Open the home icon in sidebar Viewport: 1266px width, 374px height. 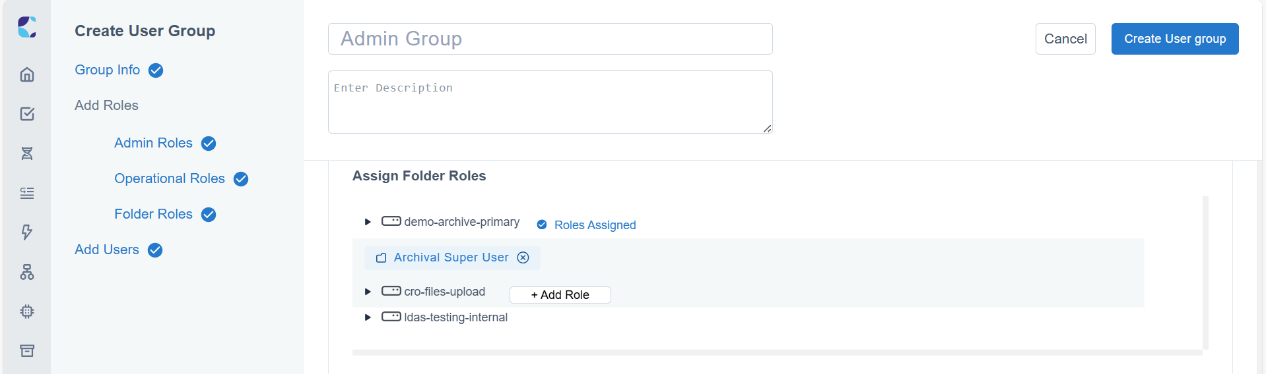(x=27, y=74)
